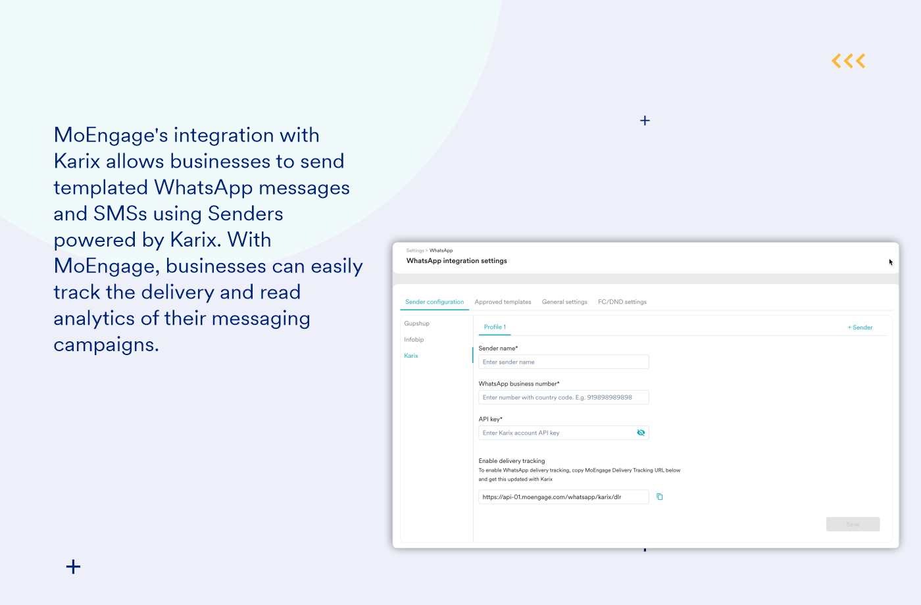Image resolution: width=921 pixels, height=605 pixels.
Task: Open the Profile 1 tab
Action: (495, 327)
